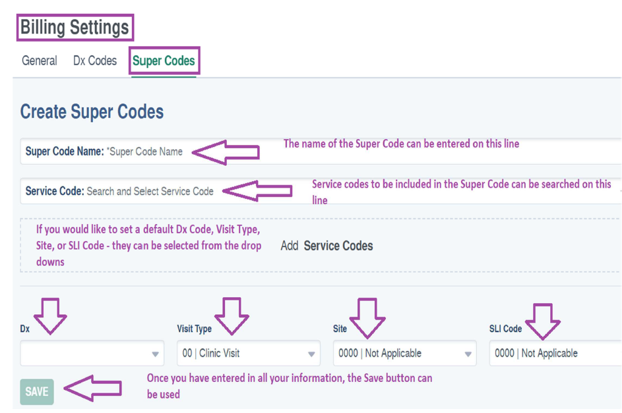Open the SLI Code dropdown

[555, 353]
